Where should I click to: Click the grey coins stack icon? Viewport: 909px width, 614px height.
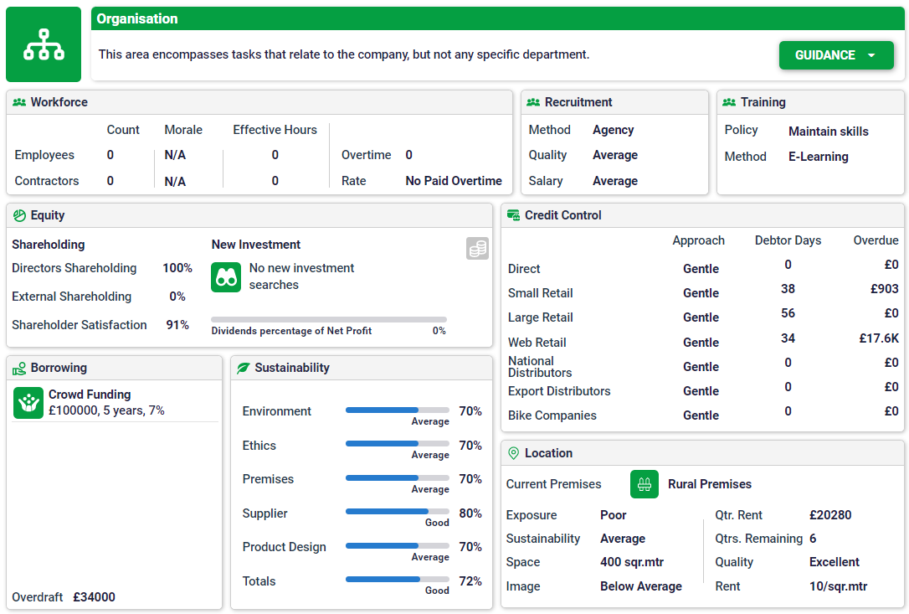pos(477,249)
